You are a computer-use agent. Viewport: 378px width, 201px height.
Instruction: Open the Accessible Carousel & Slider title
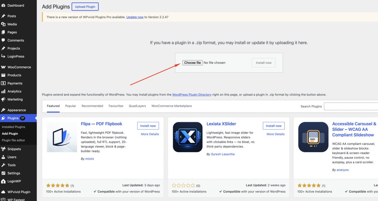pos(354,129)
